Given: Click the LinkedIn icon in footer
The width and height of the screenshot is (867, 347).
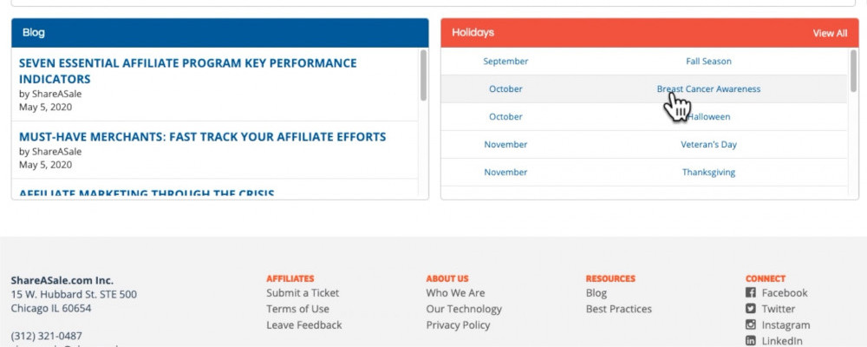Looking at the screenshot, I should pos(750,341).
